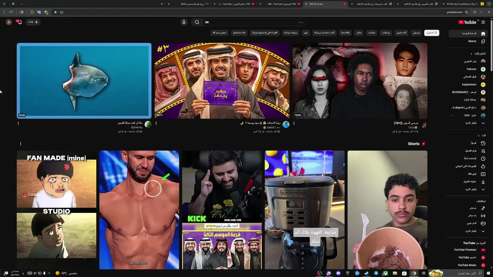Open BO3OMAR22 channel in subscriptions
The width and height of the screenshot is (493, 277).
pyautogui.click(x=468, y=92)
